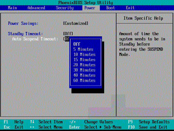Click the Power Savings Customized value
The width and height of the screenshot is (174, 131).
76,23
